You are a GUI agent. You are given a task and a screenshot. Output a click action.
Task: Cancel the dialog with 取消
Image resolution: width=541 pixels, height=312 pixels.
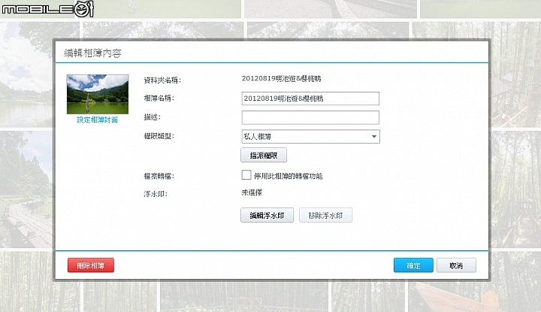[456, 265]
